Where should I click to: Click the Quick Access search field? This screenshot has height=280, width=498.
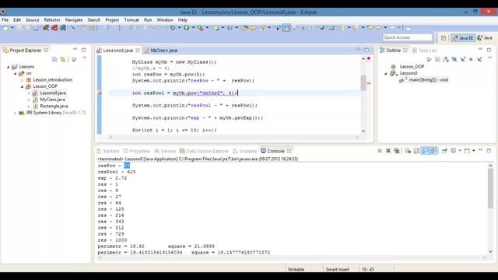pyautogui.click(x=408, y=37)
